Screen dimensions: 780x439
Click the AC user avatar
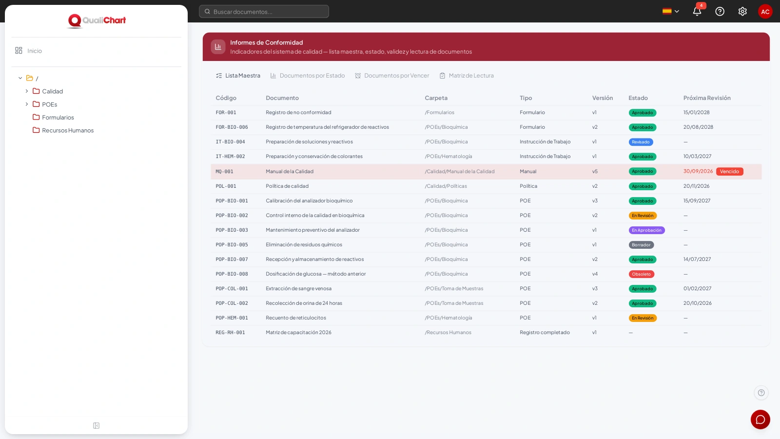click(x=765, y=11)
